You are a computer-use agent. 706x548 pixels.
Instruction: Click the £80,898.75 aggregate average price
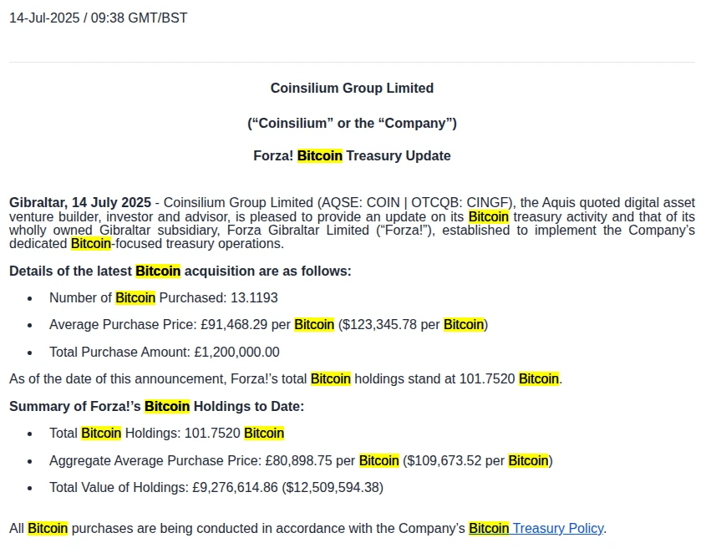click(x=298, y=460)
